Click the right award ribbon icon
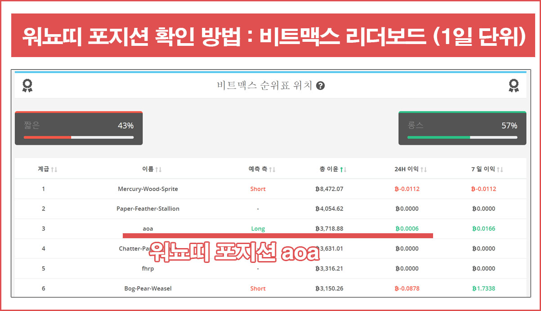The image size is (541, 311). 514,85
